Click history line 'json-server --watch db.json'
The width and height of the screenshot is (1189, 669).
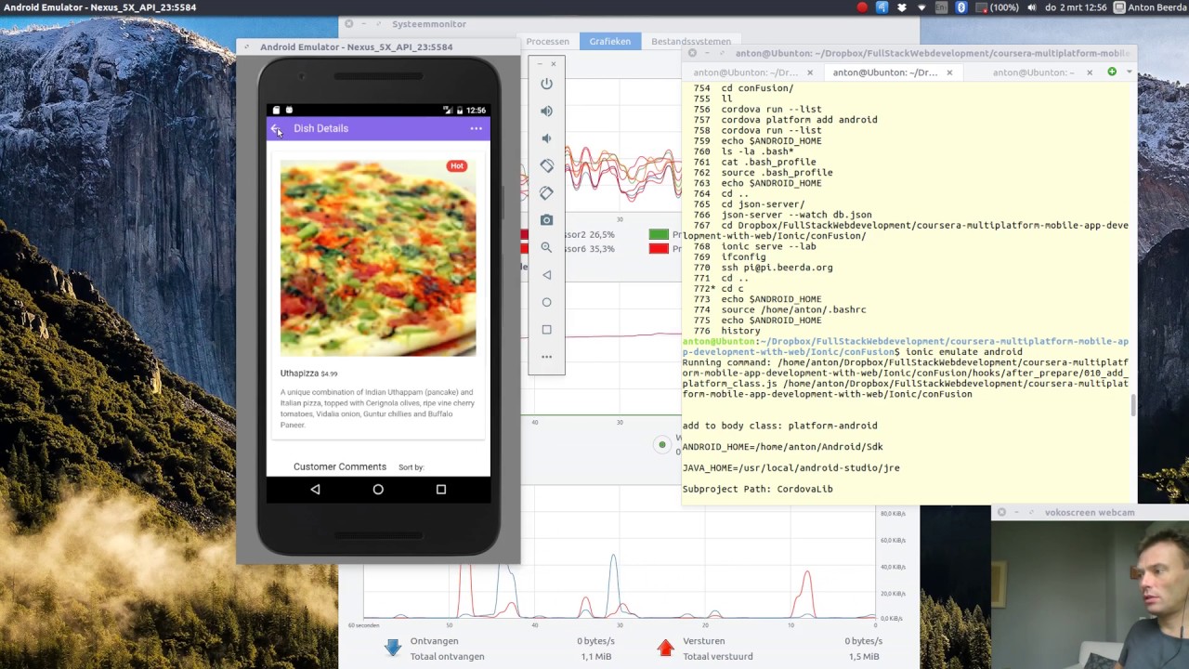(796, 215)
